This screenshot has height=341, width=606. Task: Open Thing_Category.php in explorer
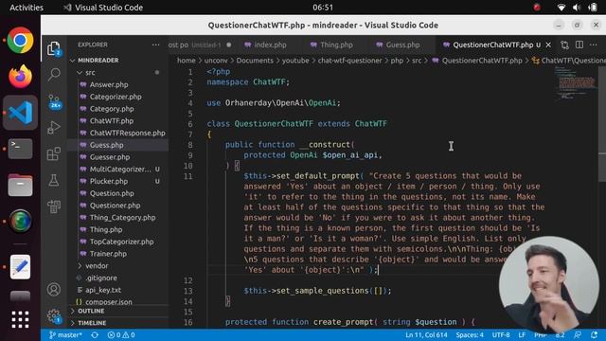[x=122, y=218]
